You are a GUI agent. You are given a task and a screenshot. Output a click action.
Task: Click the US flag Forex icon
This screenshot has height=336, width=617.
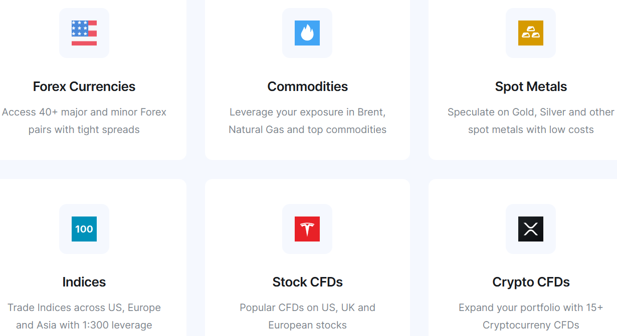[84, 33]
